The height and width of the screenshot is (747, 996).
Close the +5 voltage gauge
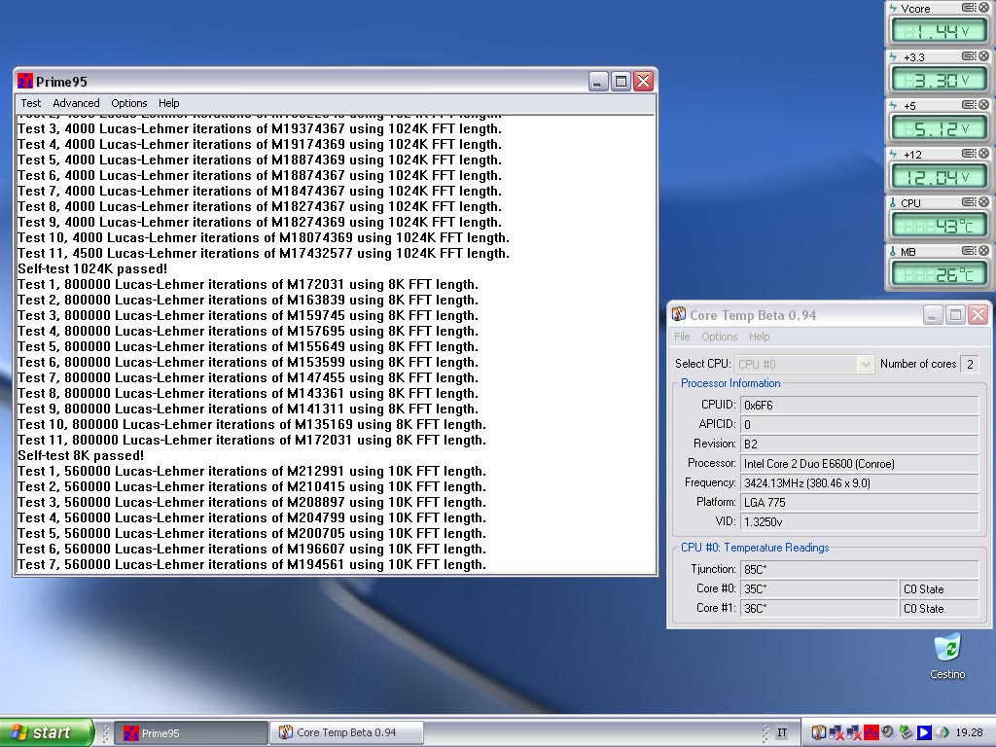(x=983, y=105)
